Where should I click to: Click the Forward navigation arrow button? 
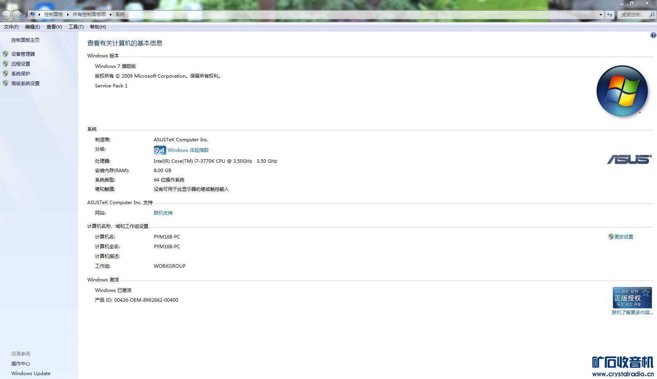(17, 15)
